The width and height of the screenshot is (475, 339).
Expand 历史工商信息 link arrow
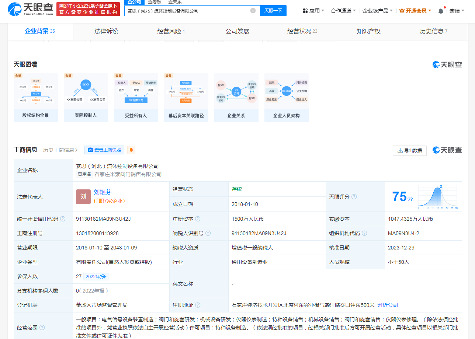[60, 150]
